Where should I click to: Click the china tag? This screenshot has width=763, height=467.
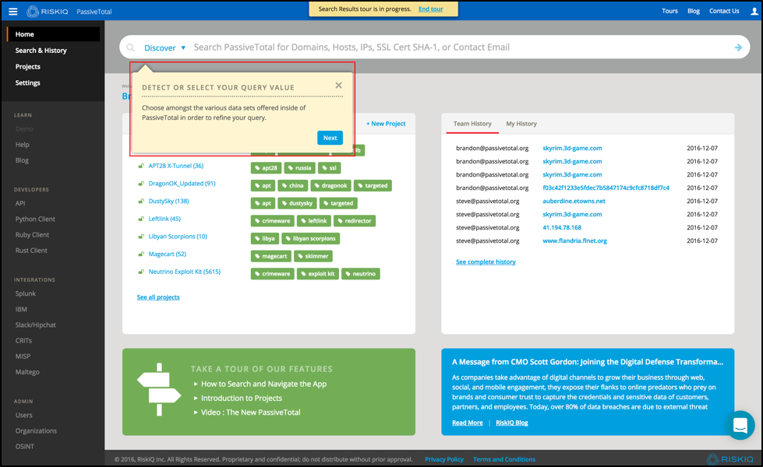point(293,186)
